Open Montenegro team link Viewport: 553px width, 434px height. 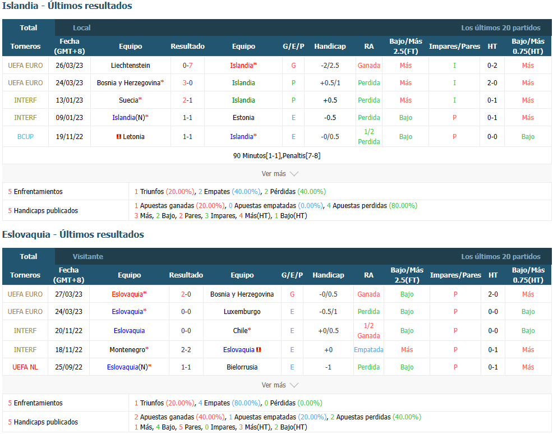127,349
